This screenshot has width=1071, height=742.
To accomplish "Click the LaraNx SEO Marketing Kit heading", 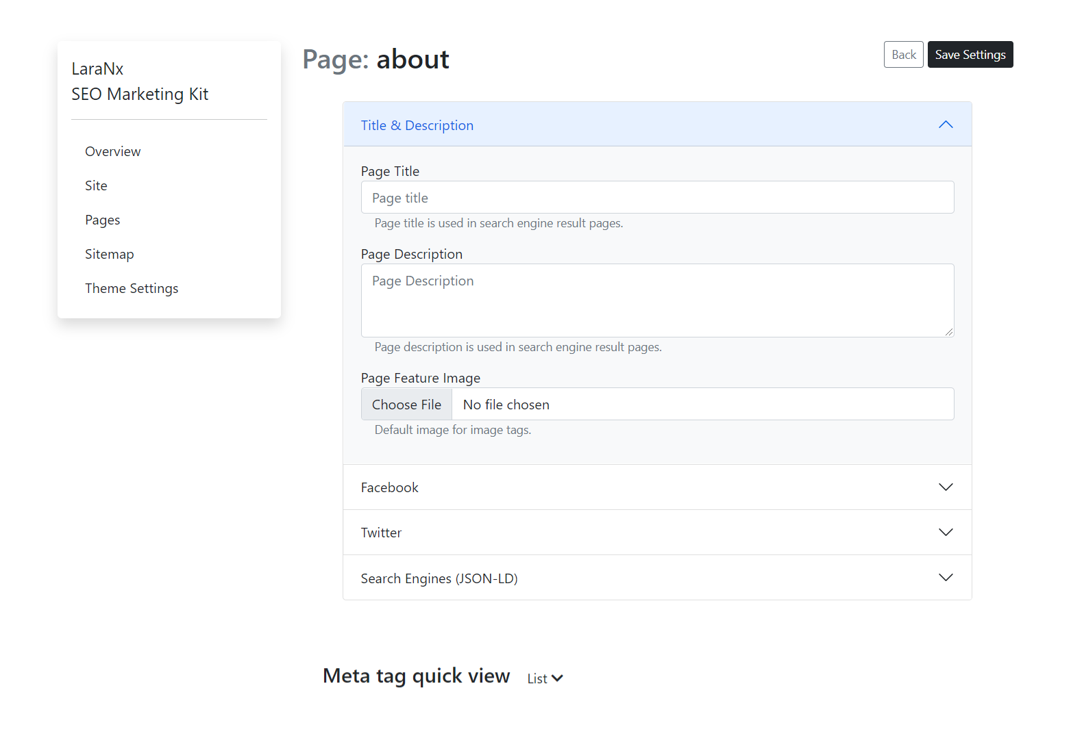I will click(x=140, y=81).
